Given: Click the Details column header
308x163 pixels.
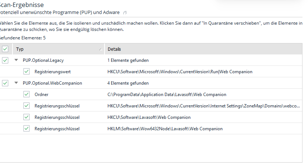Looking at the screenshot, I should pyautogui.click(x=114, y=49).
